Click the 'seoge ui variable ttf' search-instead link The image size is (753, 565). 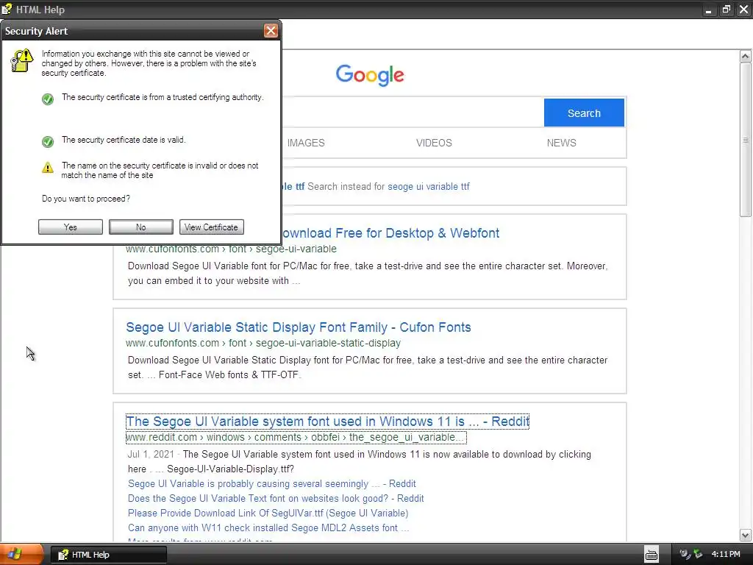429,186
